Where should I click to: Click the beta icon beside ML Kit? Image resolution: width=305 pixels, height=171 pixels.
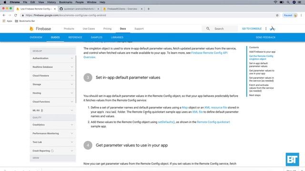(x=42, y=111)
